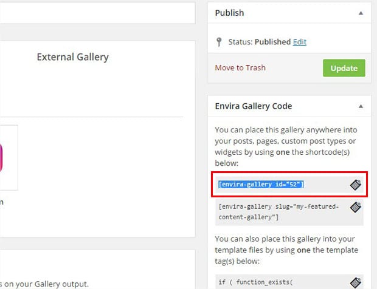Click the Status: Published label
Image resolution: width=377 pixels, height=289 pixels.
pos(260,42)
